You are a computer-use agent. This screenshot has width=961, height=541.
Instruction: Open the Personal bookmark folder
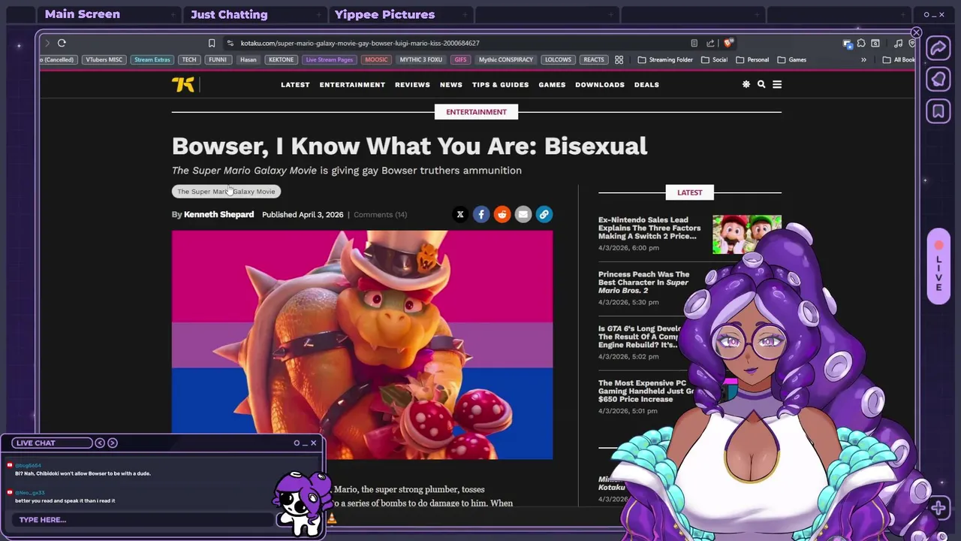pyautogui.click(x=752, y=60)
